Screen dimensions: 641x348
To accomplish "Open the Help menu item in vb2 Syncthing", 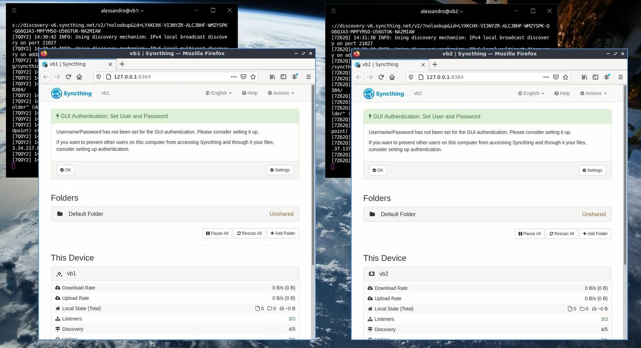I will (562, 93).
